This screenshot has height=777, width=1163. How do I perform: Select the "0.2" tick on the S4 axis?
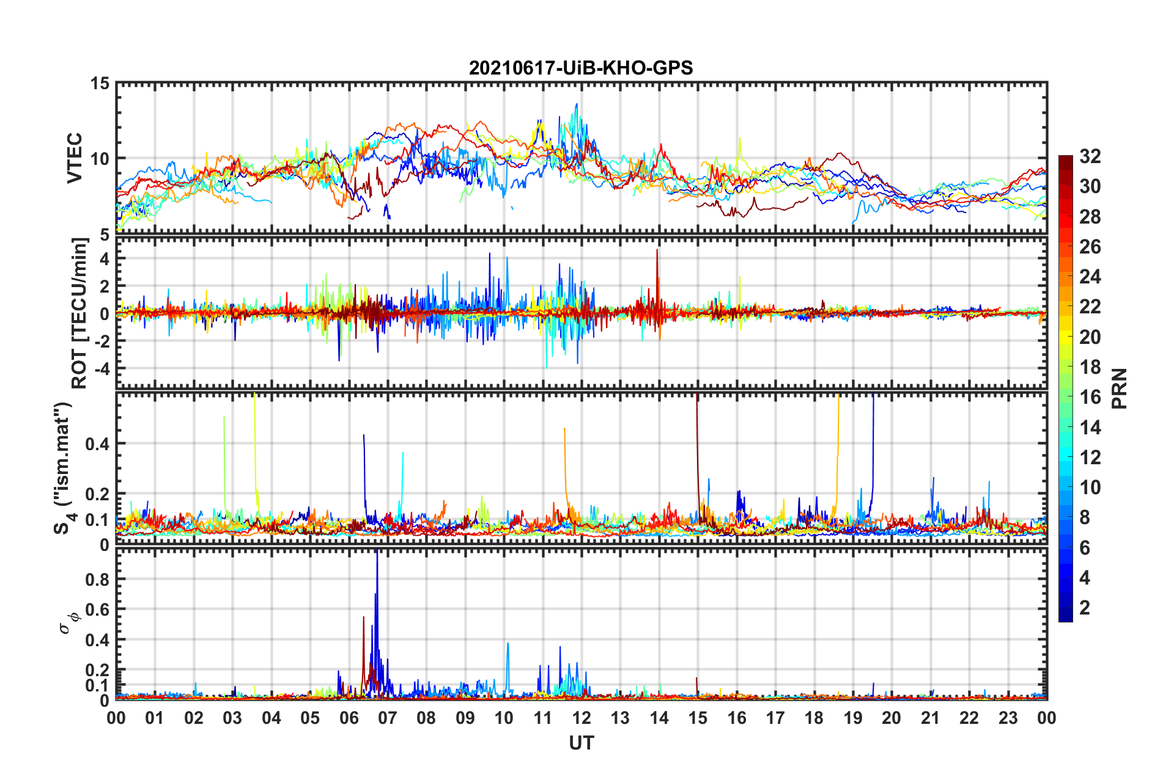[97, 494]
